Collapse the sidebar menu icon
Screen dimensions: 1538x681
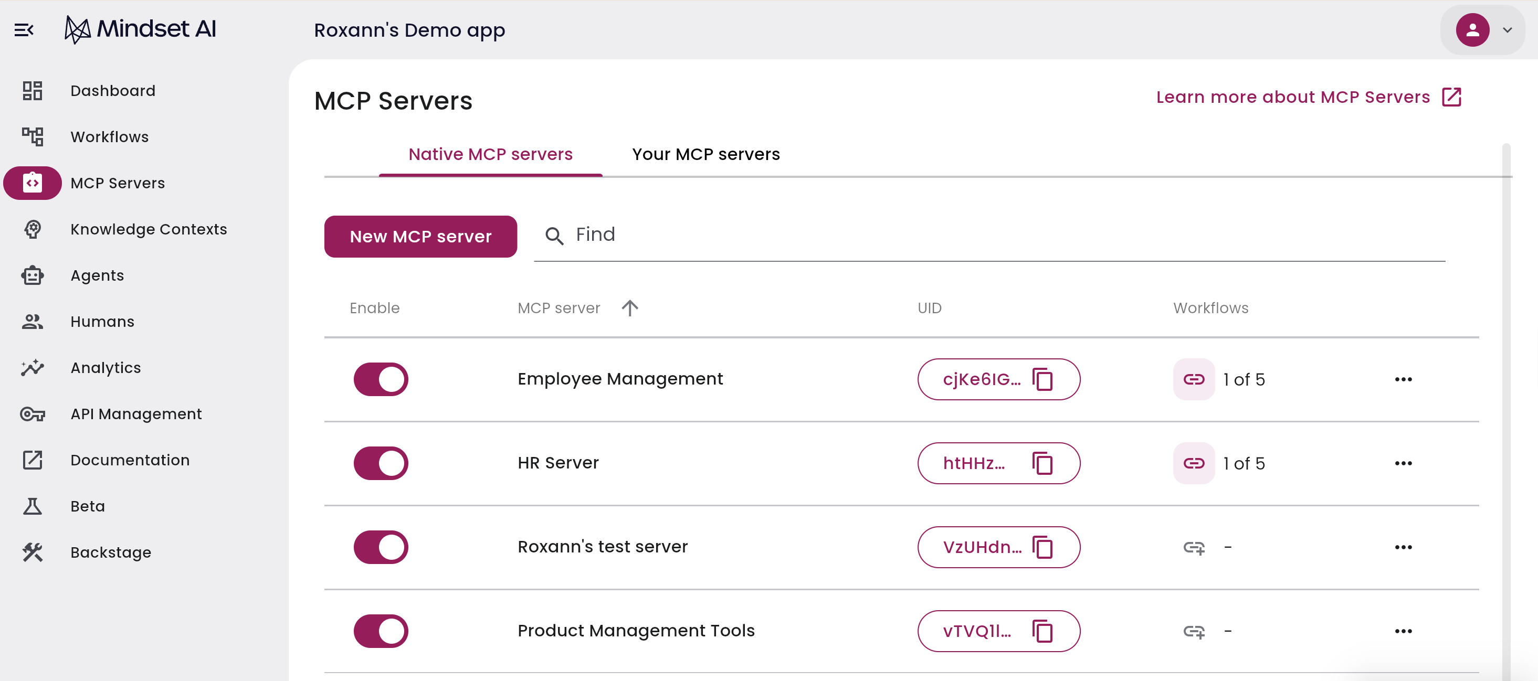coord(24,30)
